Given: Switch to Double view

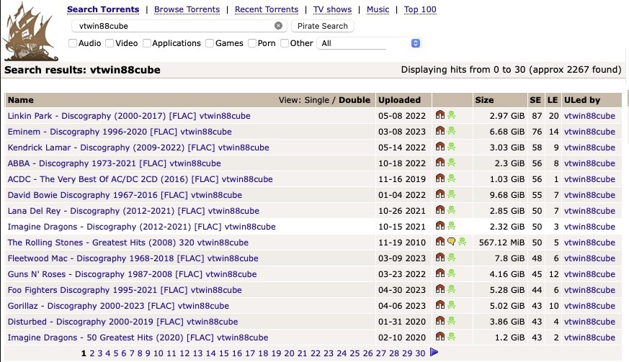Looking at the screenshot, I should coord(354,100).
